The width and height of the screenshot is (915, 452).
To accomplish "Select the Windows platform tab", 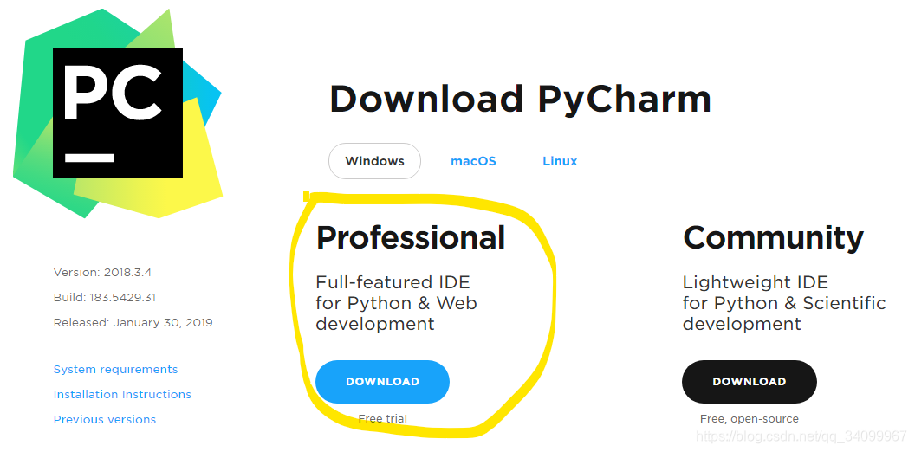I will pos(374,161).
